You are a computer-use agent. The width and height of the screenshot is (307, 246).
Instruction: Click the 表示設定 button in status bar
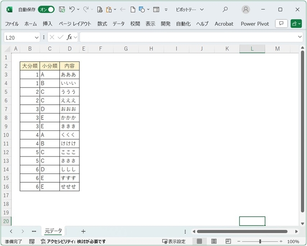[x=174, y=241]
